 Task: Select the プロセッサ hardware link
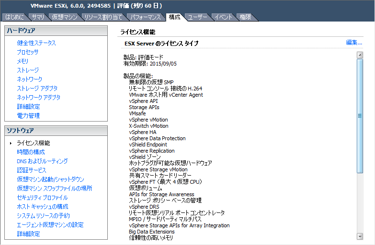[x=28, y=52]
